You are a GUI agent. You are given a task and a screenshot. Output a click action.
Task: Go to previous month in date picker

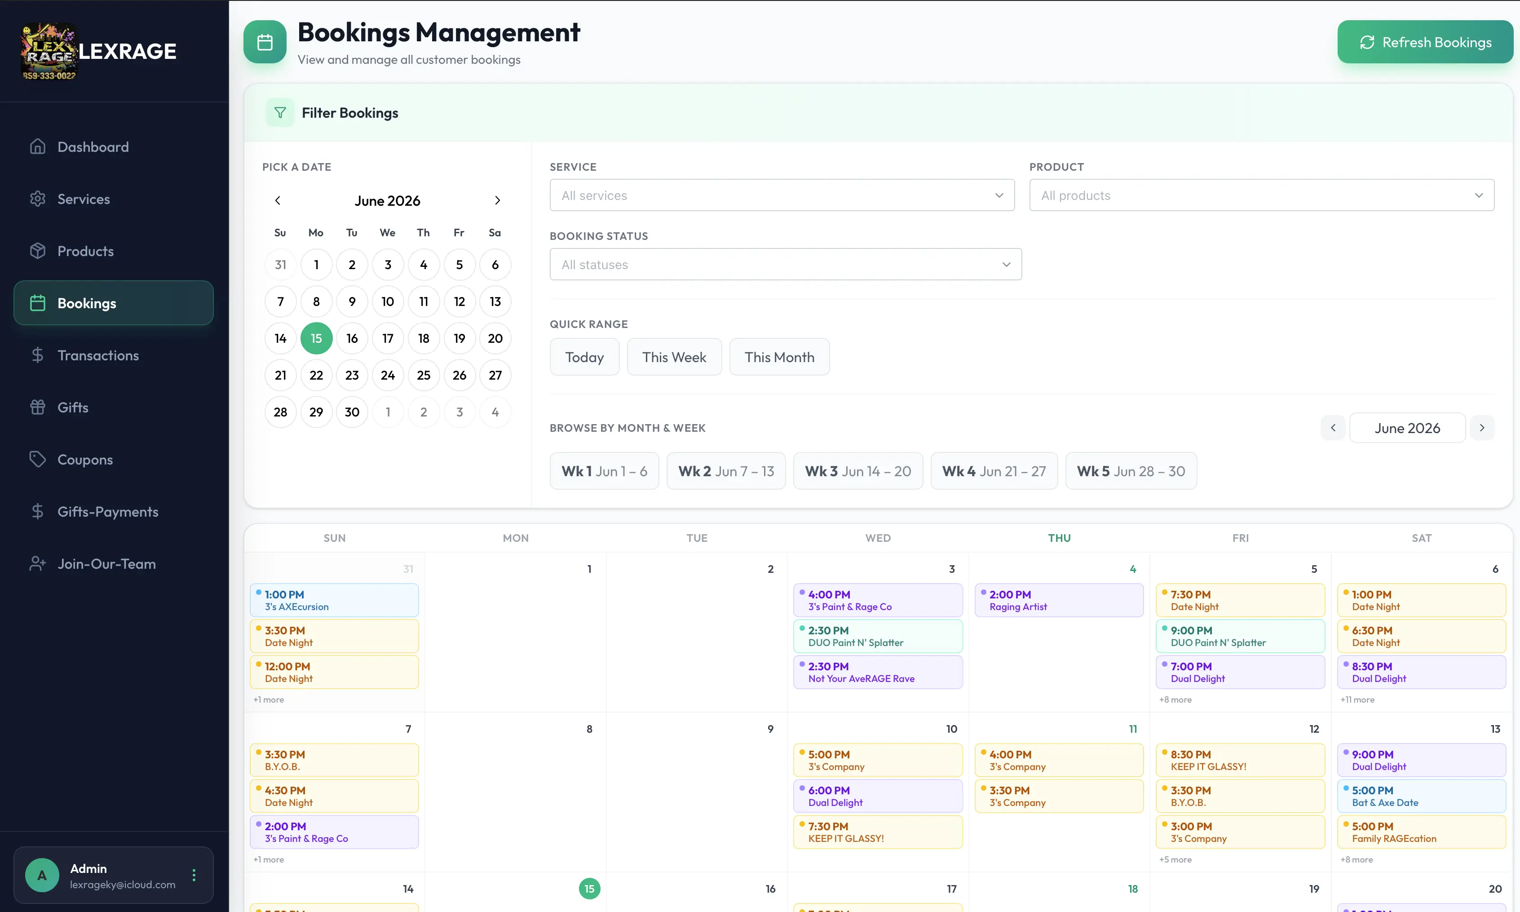click(278, 200)
